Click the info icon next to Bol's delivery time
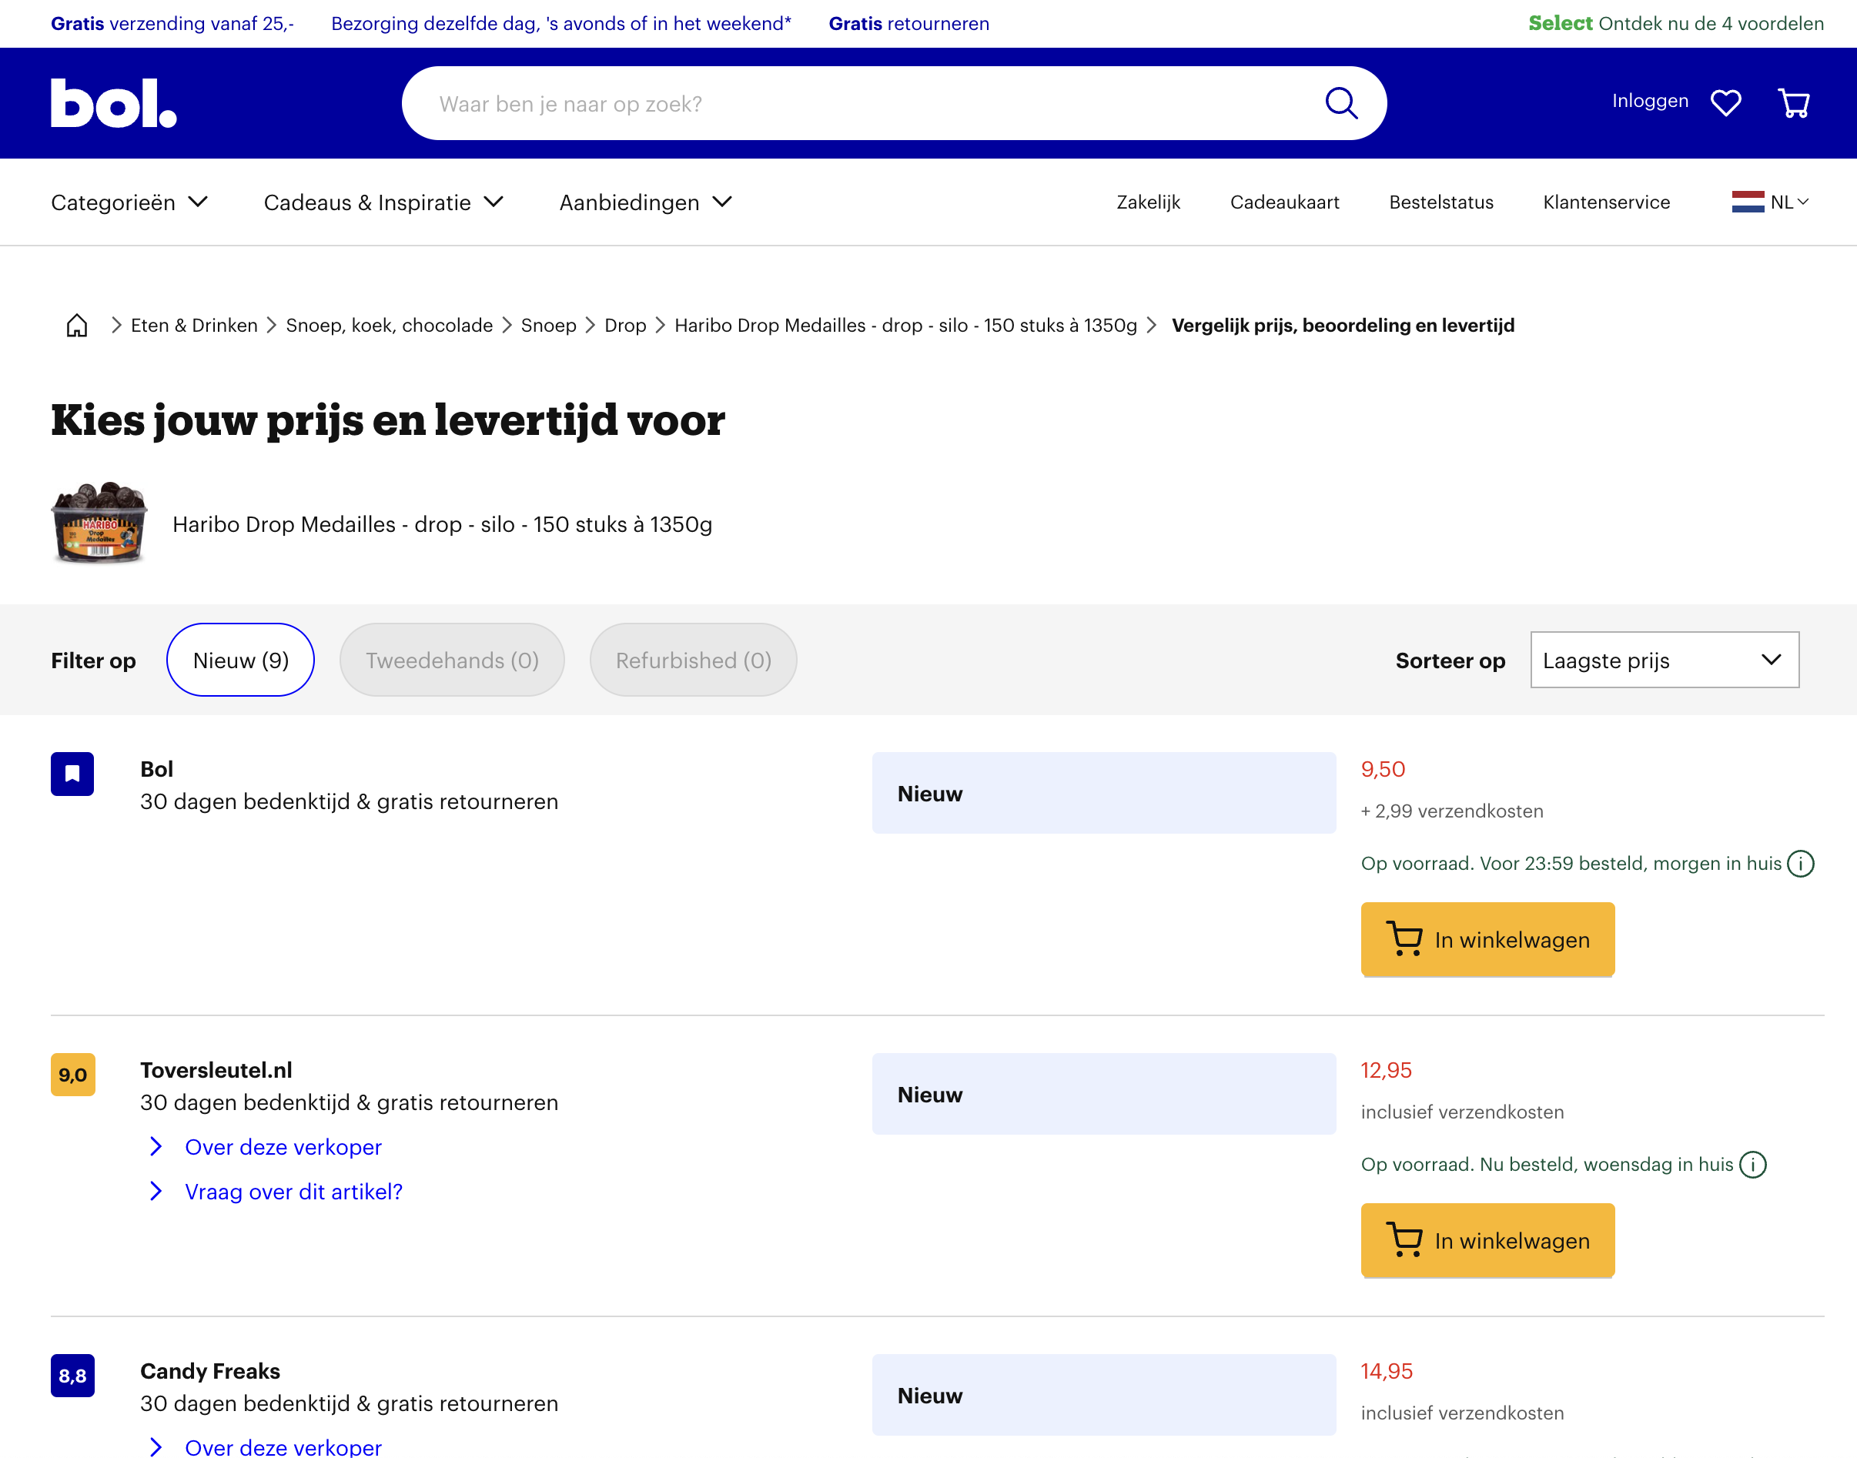Screen dimensions: 1857x1458 pos(1801,863)
